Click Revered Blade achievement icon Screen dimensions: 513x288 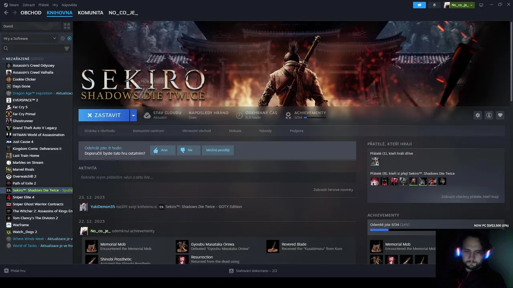click(x=273, y=246)
